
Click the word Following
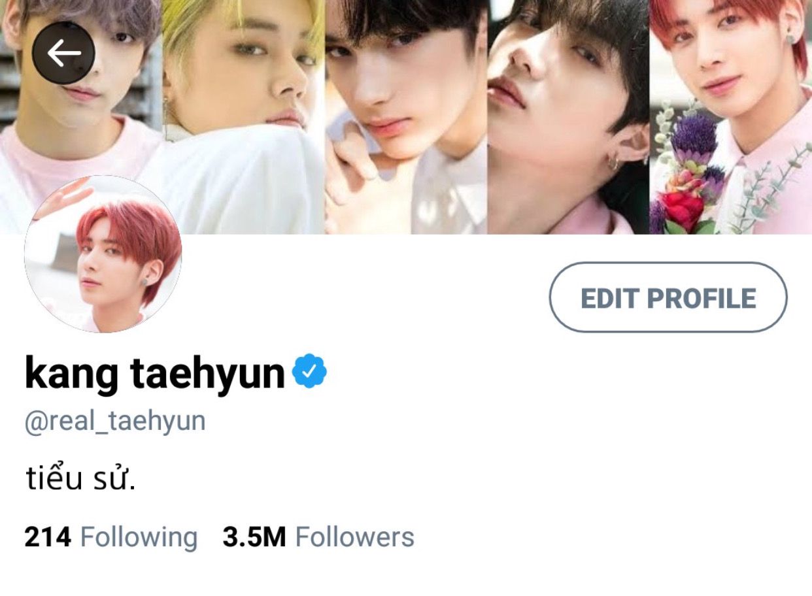pyautogui.click(x=139, y=538)
